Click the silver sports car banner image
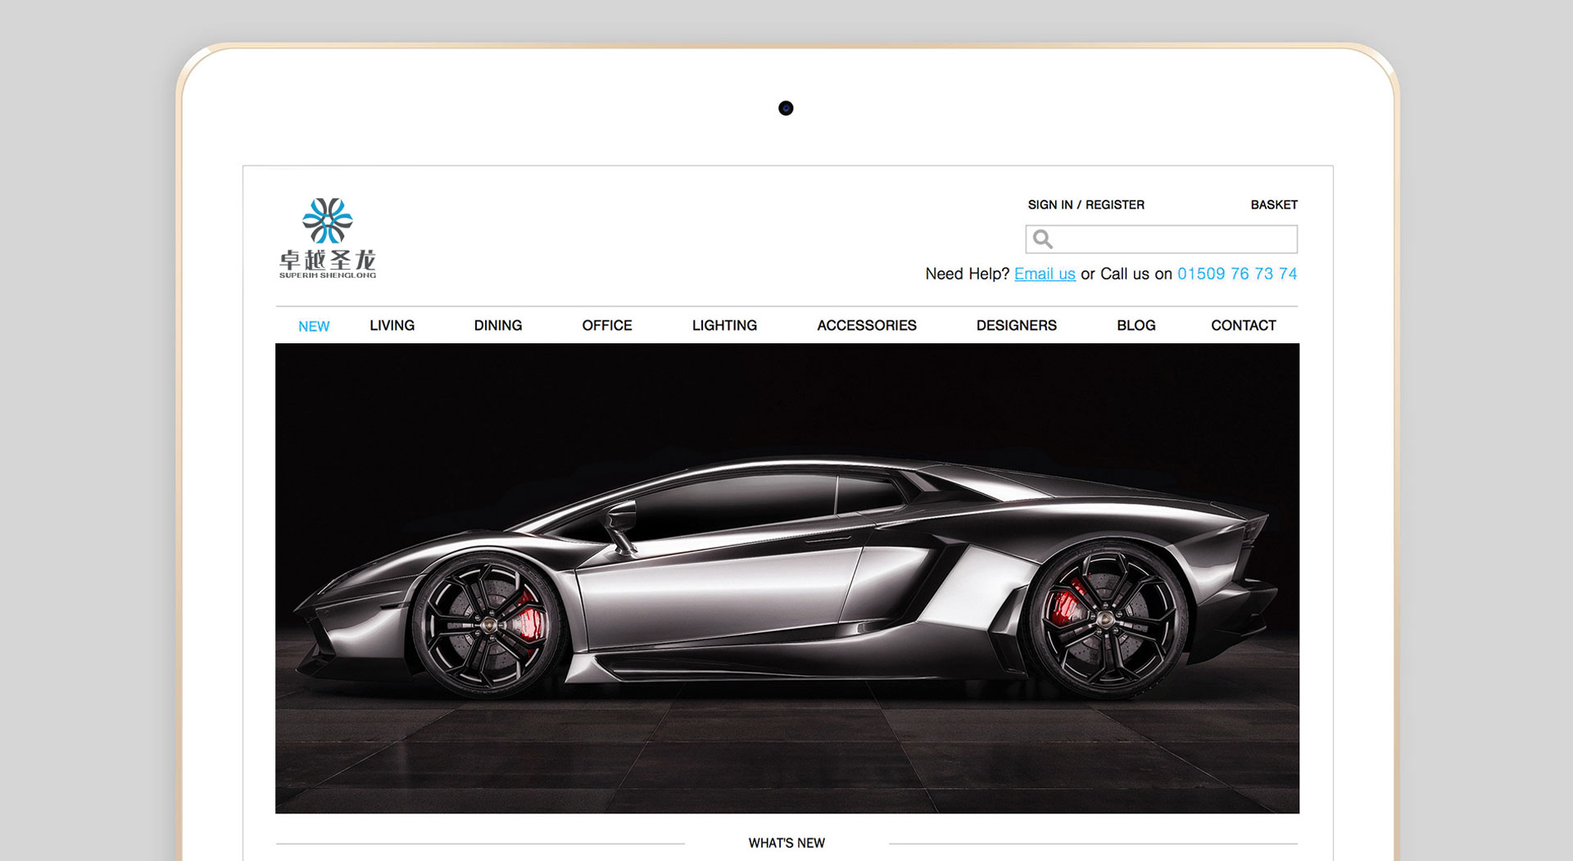Screen dimensions: 1573x861 pos(786,578)
